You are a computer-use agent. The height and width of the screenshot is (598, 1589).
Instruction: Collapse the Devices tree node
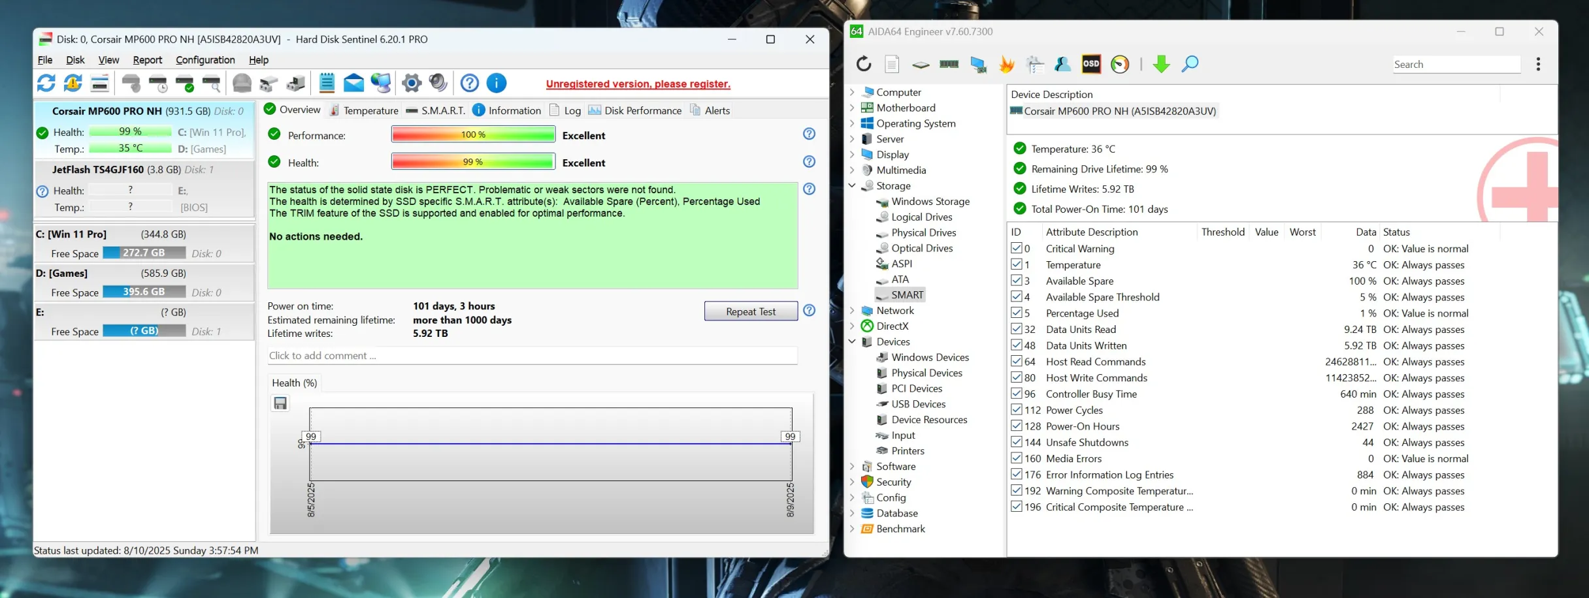pos(852,341)
